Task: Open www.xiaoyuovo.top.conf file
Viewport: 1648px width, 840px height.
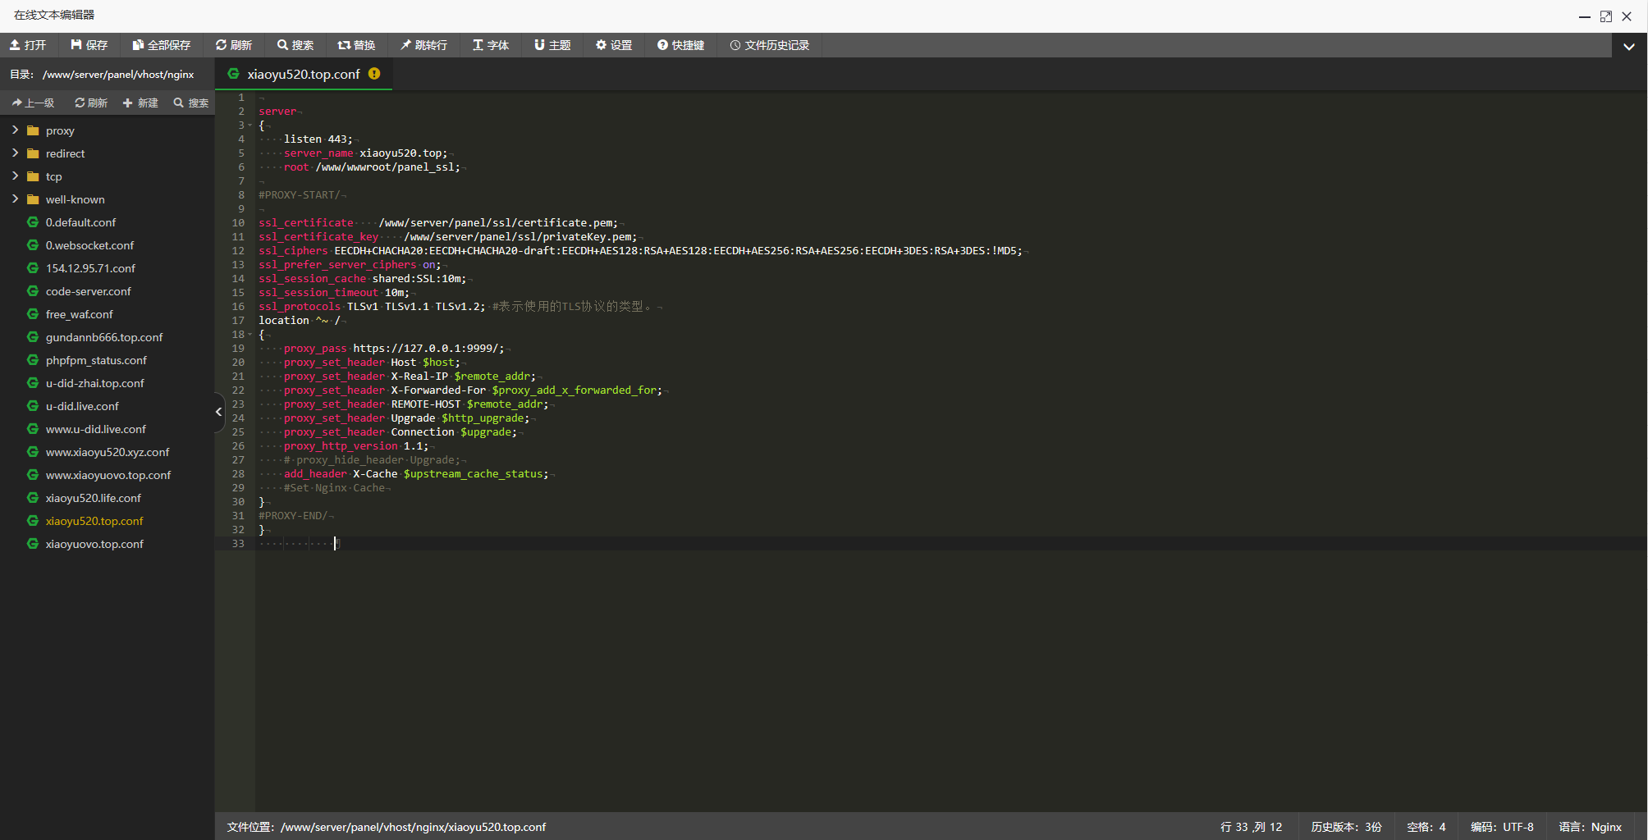Action: point(108,475)
